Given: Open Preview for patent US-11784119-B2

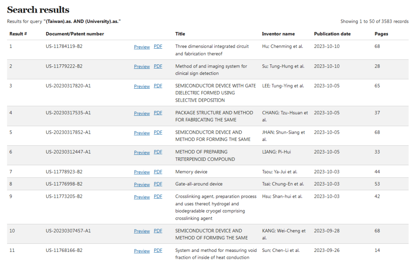Looking at the screenshot, I should [x=142, y=47].
